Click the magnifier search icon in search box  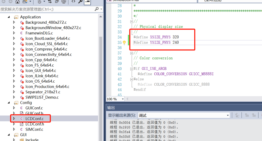(97, 9)
